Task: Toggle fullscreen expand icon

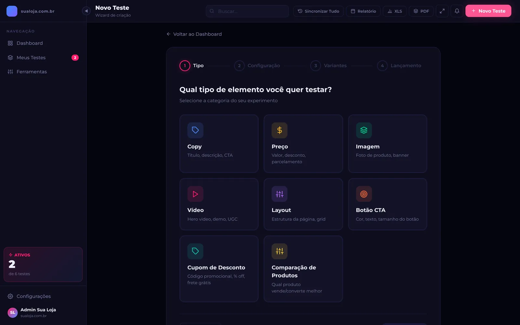Action: coord(442,11)
